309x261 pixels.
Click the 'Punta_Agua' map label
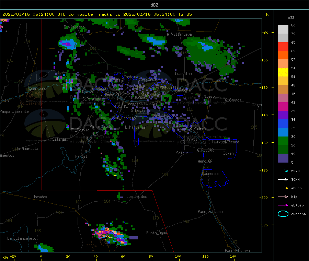157,233
